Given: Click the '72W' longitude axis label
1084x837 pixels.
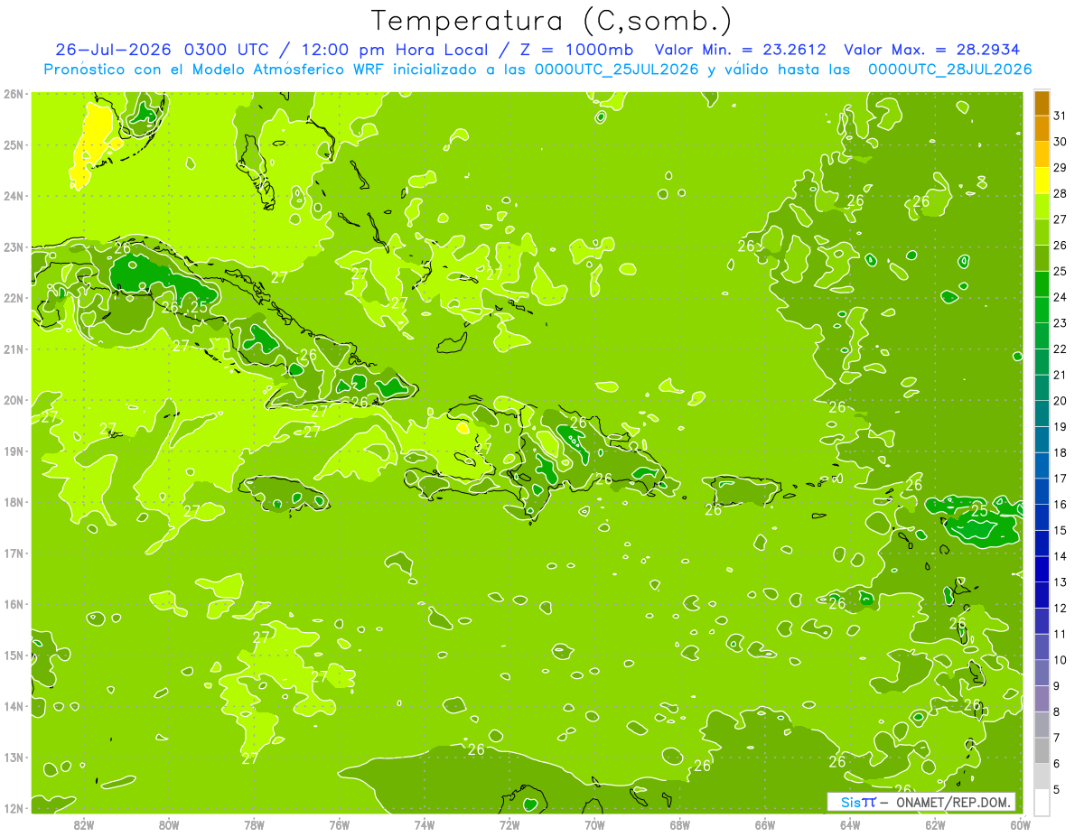Looking at the screenshot, I should [x=509, y=824].
